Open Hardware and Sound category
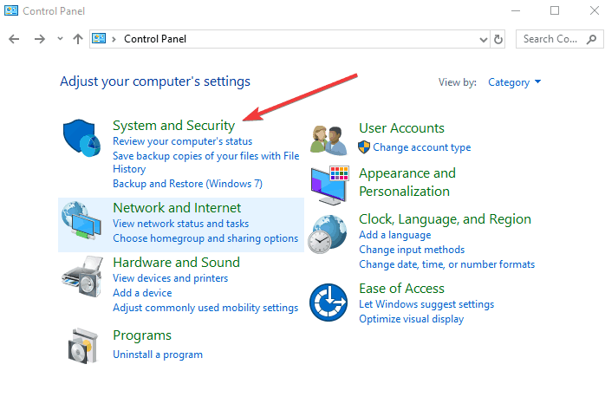This screenshot has height=397, width=605. (176, 263)
